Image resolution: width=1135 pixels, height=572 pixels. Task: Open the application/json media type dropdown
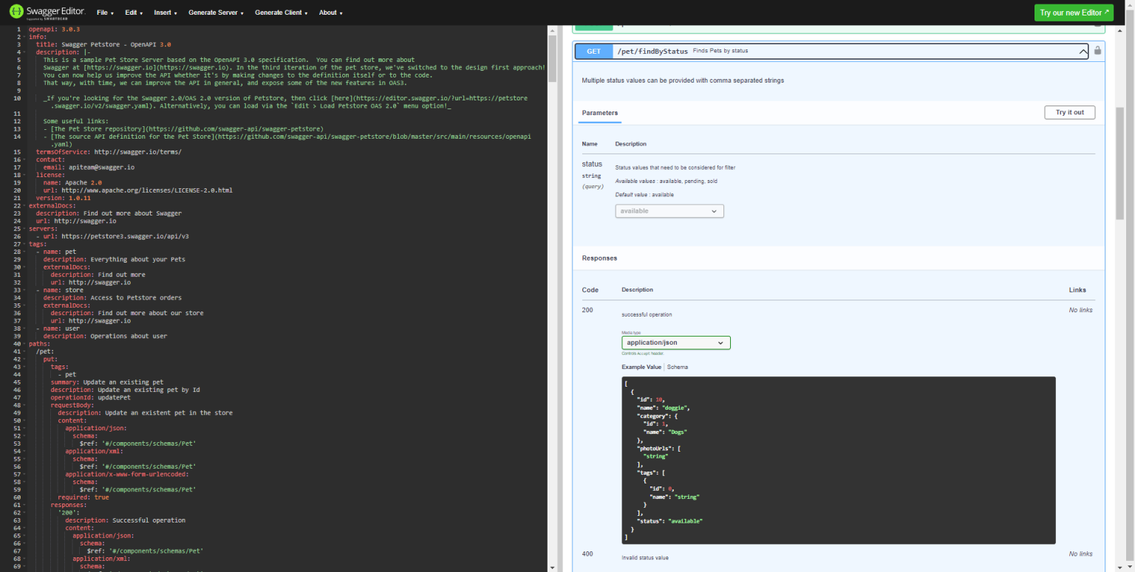pos(675,342)
